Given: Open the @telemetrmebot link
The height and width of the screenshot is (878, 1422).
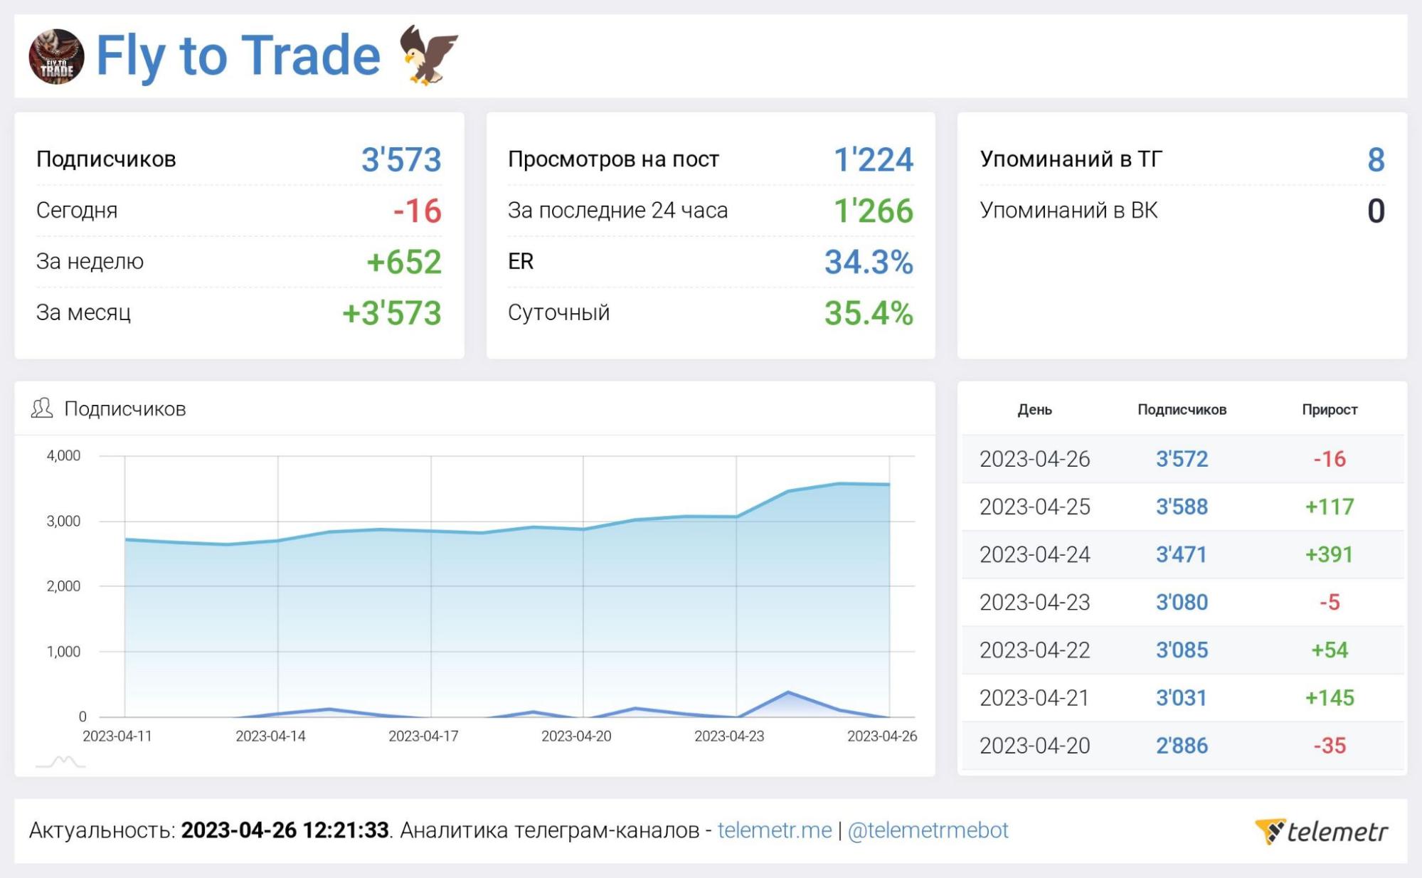Looking at the screenshot, I should click(928, 830).
